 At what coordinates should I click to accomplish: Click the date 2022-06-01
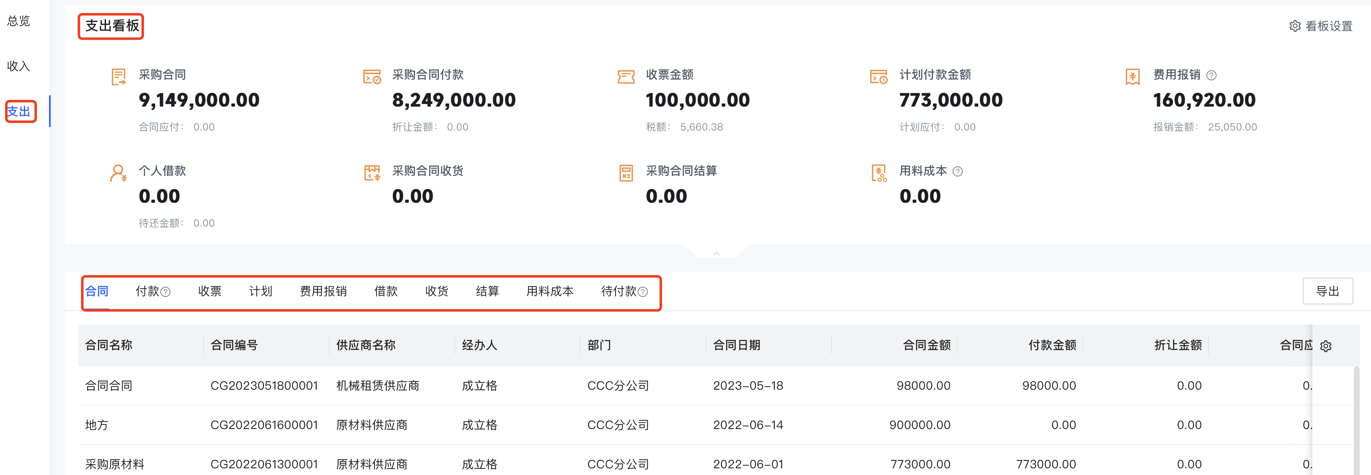point(748,465)
